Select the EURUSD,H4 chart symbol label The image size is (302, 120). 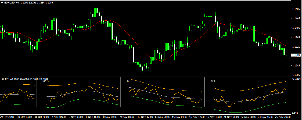point(11,3)
